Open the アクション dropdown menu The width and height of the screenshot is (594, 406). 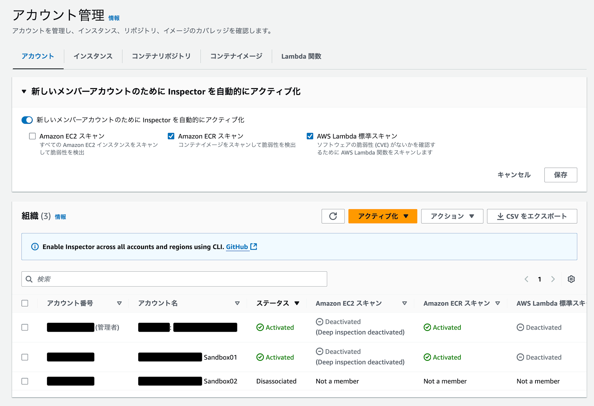pyautogui.click(x=452, y=216)
